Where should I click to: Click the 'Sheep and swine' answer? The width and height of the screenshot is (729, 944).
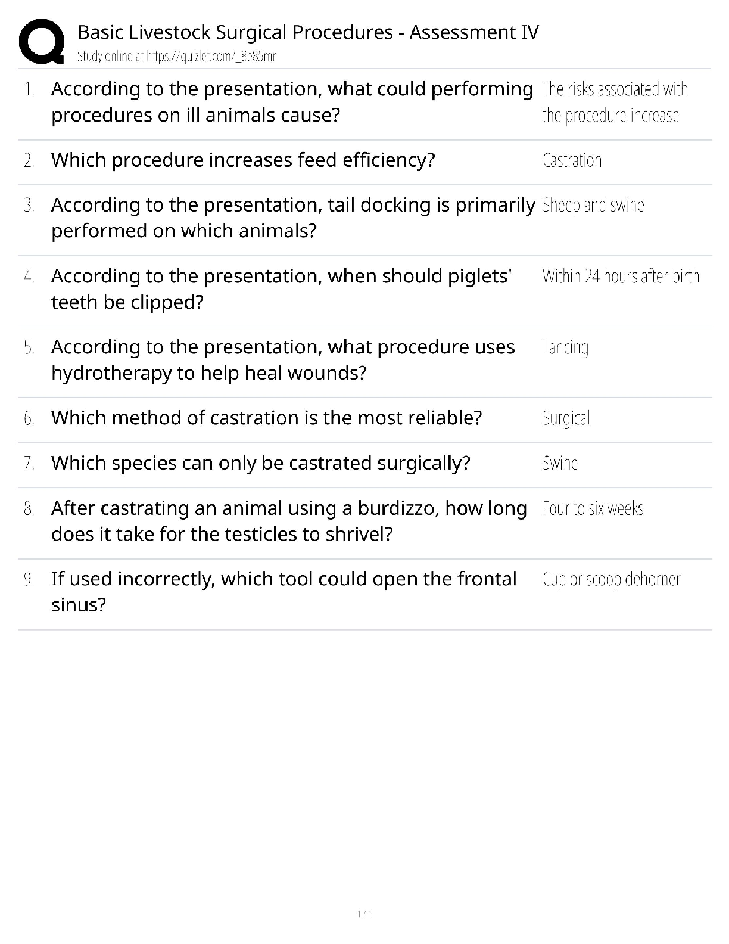(x=593, y=206)
